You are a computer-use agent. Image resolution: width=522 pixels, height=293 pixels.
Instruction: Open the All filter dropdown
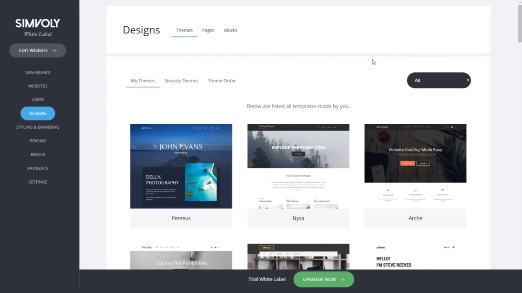click(x=439, y=80)
